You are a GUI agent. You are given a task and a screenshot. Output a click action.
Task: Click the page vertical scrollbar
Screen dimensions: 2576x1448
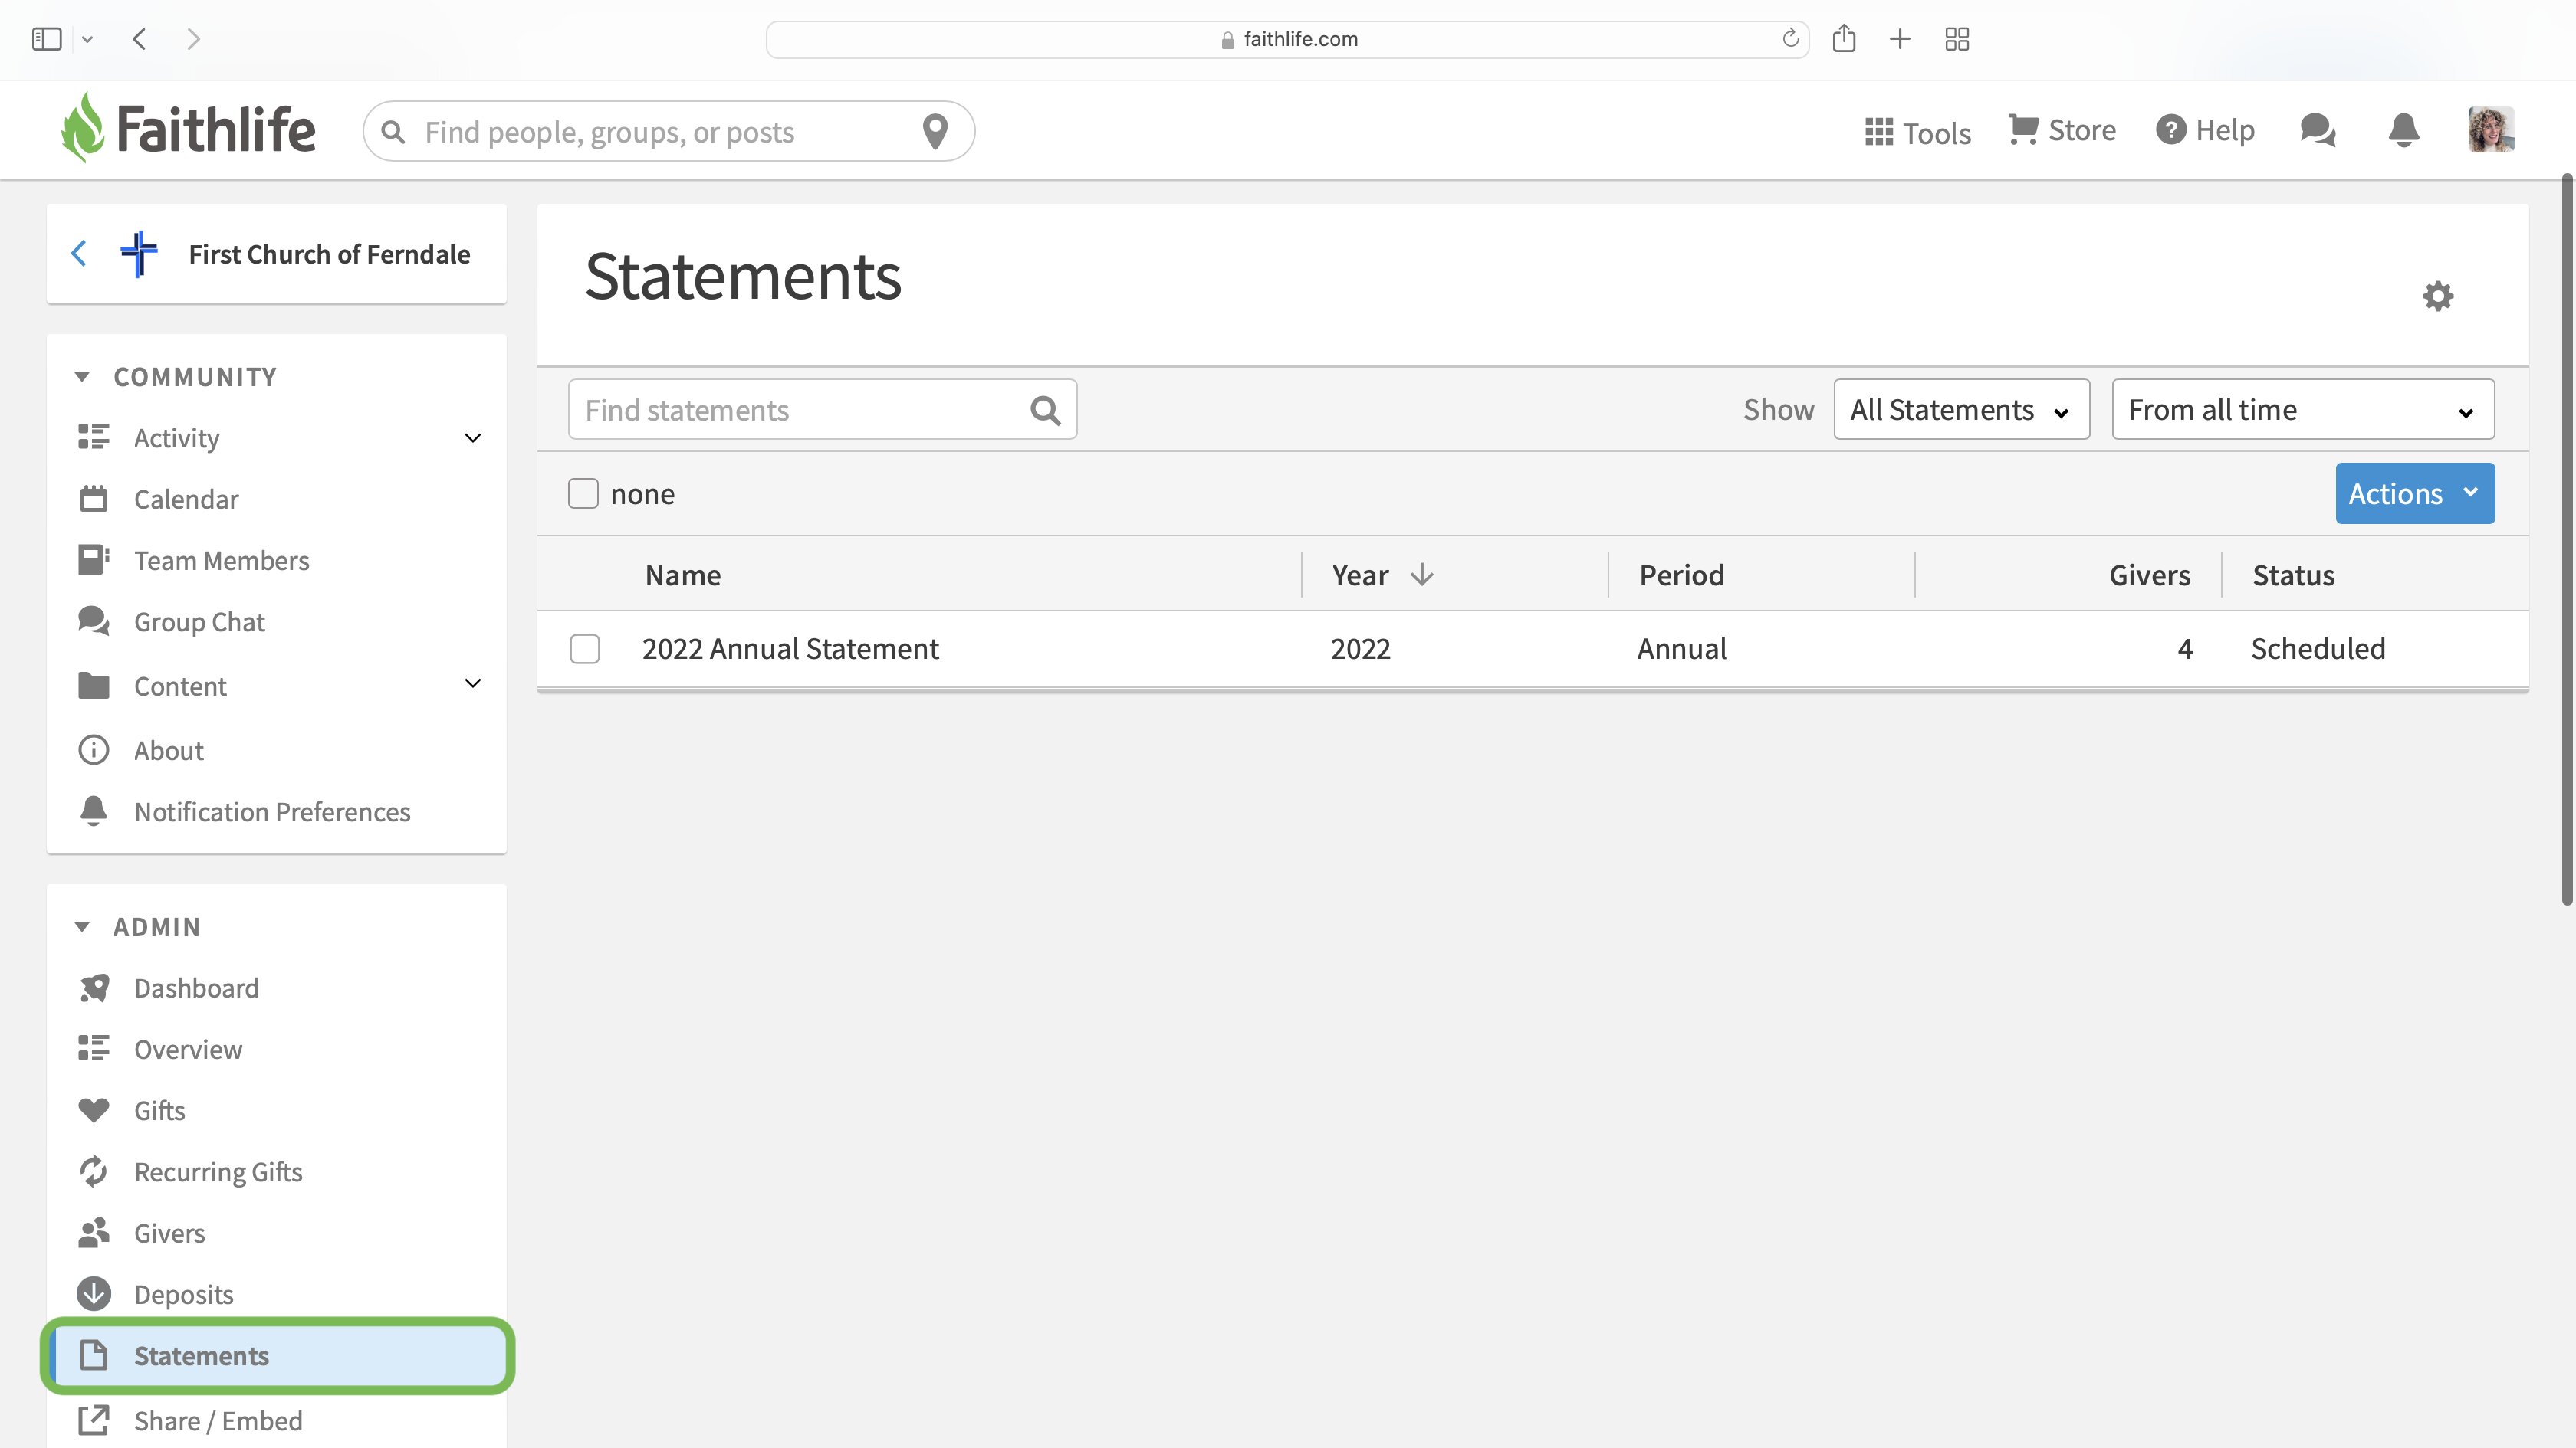tap(2566, 539)
